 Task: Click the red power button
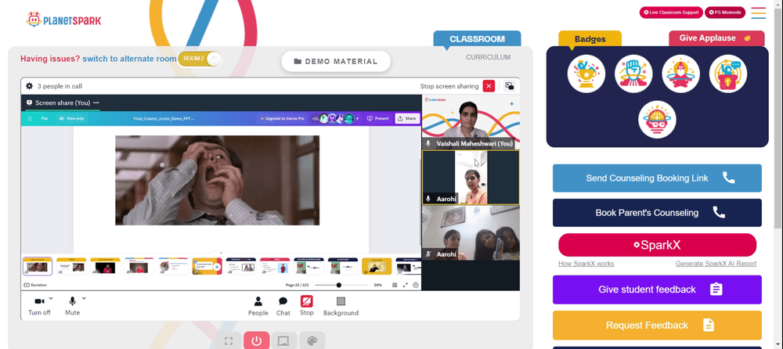point(257,341)
